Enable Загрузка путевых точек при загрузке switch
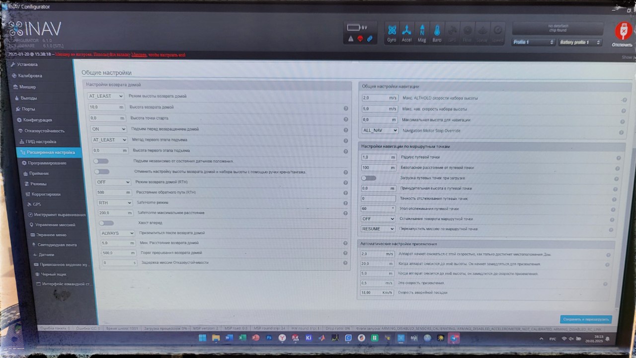 369,178
